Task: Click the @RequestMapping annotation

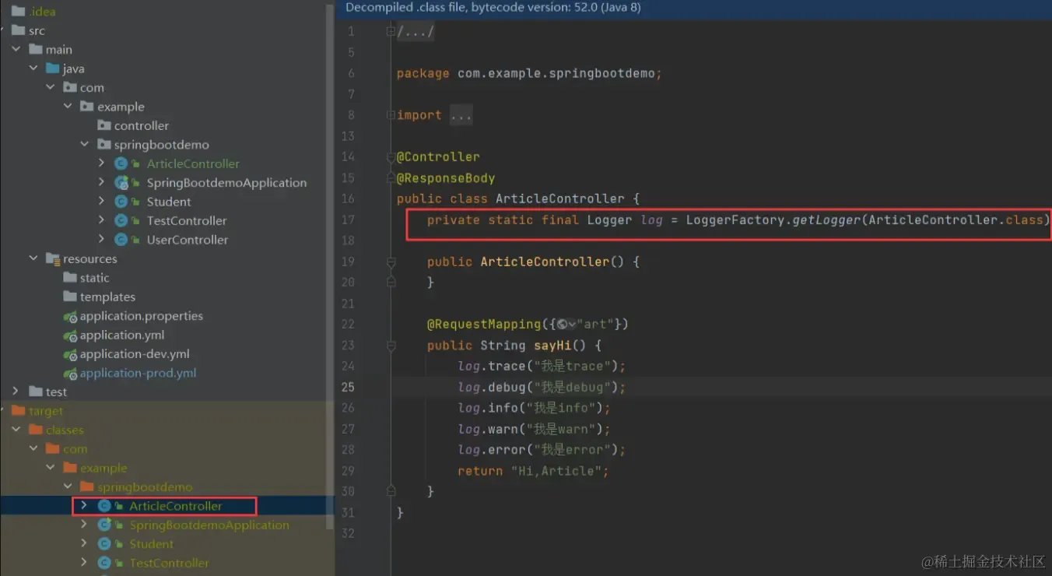Action: (483, 325)
